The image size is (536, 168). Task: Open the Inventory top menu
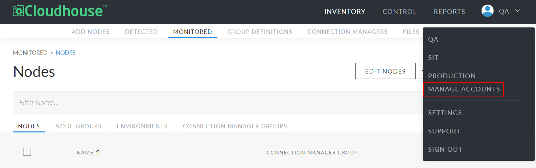click(345, 12)
